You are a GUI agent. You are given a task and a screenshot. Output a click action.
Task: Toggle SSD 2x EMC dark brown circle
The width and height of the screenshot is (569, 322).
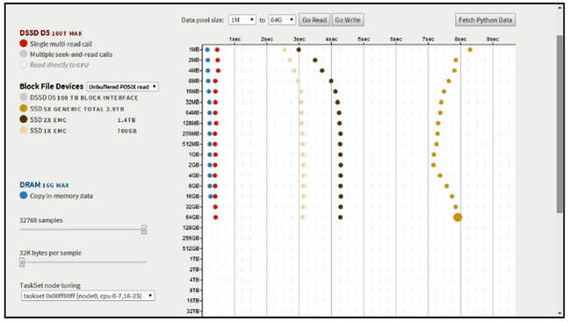(24, 119)
